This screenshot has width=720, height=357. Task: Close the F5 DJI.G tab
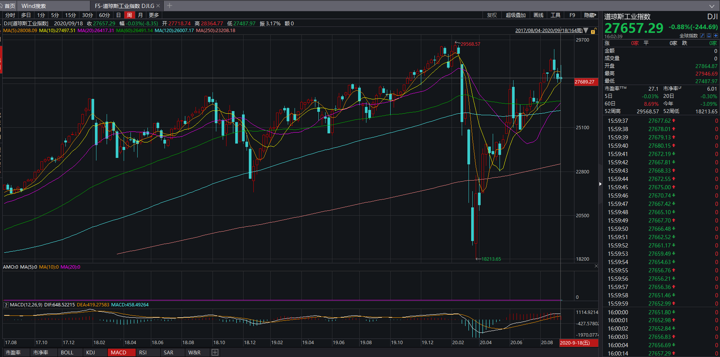tap(158, 6)
